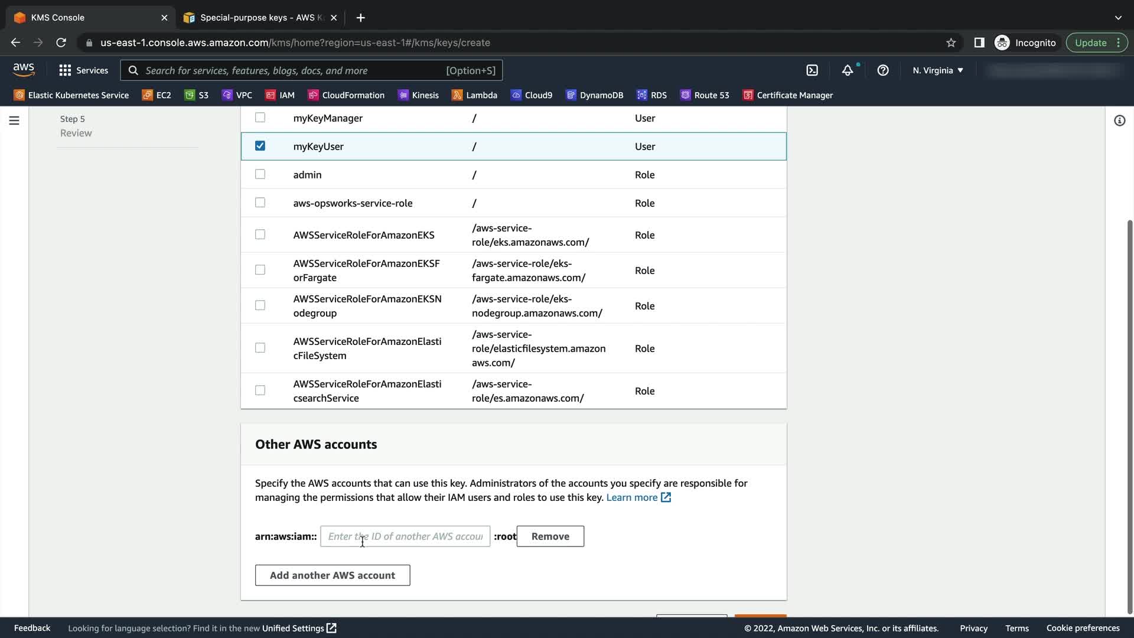Open the Services menu grid
The height and width of the screenshot is (638, 1134).
pyautogui.click(x=83, y=70)
